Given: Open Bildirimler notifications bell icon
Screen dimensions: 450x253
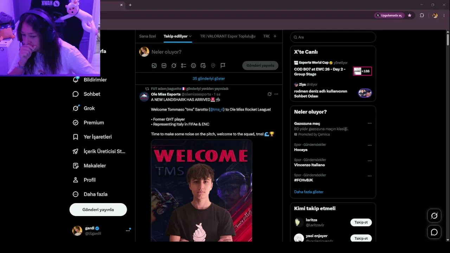Looking at the screenshot, I should click(x=76, y=80).
